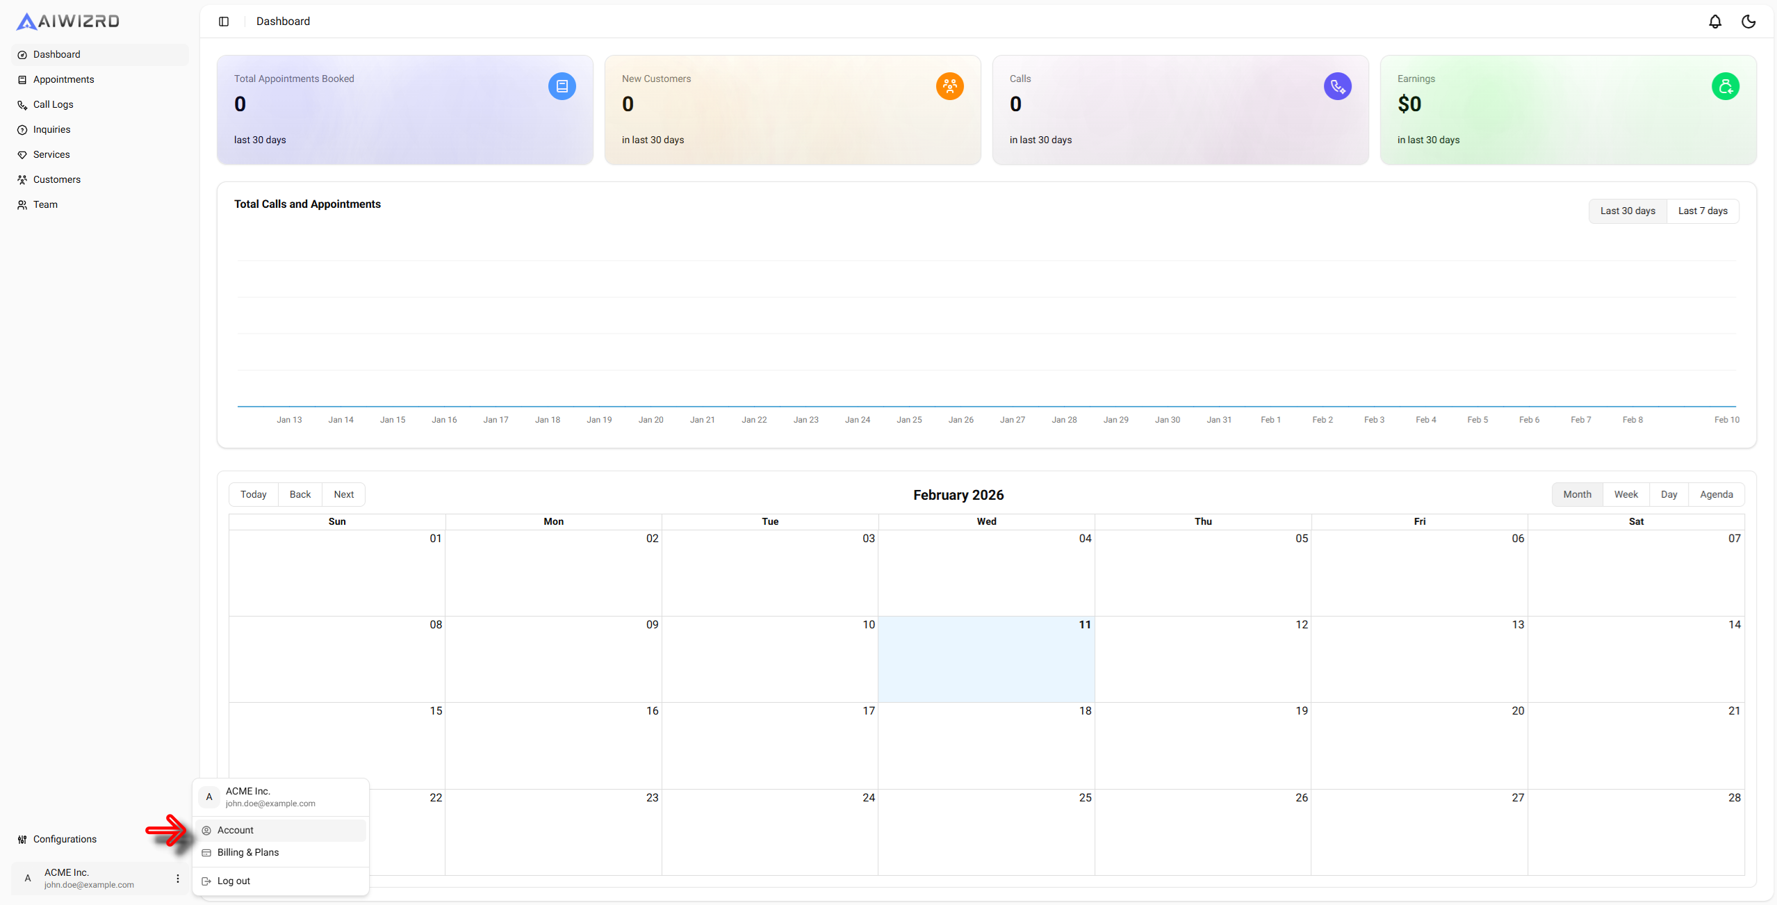
Task: Log out from the account menu
Action: (x=234, y=881)
